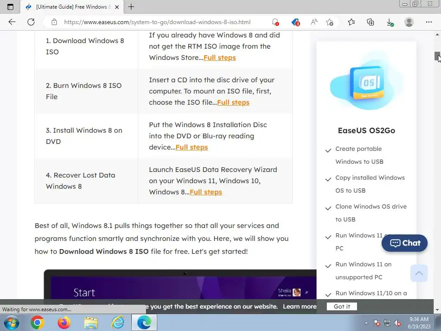This screenshot has height=331, width=441.
Task: View site info via lock icon
Action: pyautogui.click(x=54, y=22)
